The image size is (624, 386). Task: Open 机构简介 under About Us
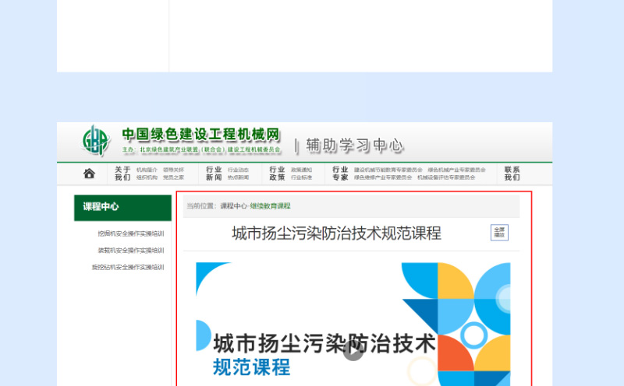pos(147,170)
